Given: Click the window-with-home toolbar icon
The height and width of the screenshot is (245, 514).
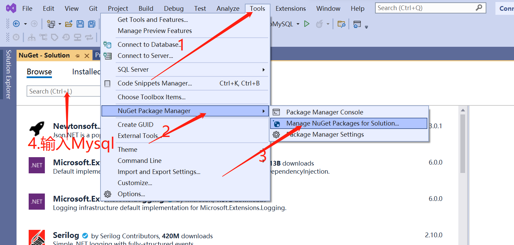Looking at the screenshot, I should coord(357,24).
